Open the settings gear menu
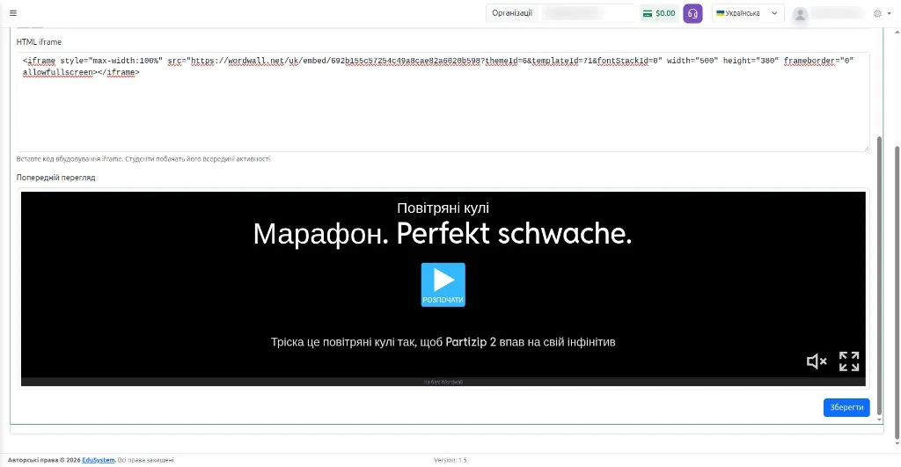The height and width of the screenshot is (467, 901). [x=882, y=13]
